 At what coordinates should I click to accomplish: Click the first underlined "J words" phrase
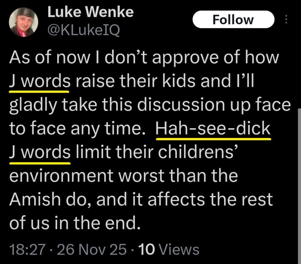click(x=39, y=82)
